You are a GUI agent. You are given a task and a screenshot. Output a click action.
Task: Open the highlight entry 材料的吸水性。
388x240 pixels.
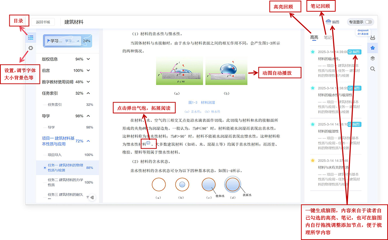[329, 59]
